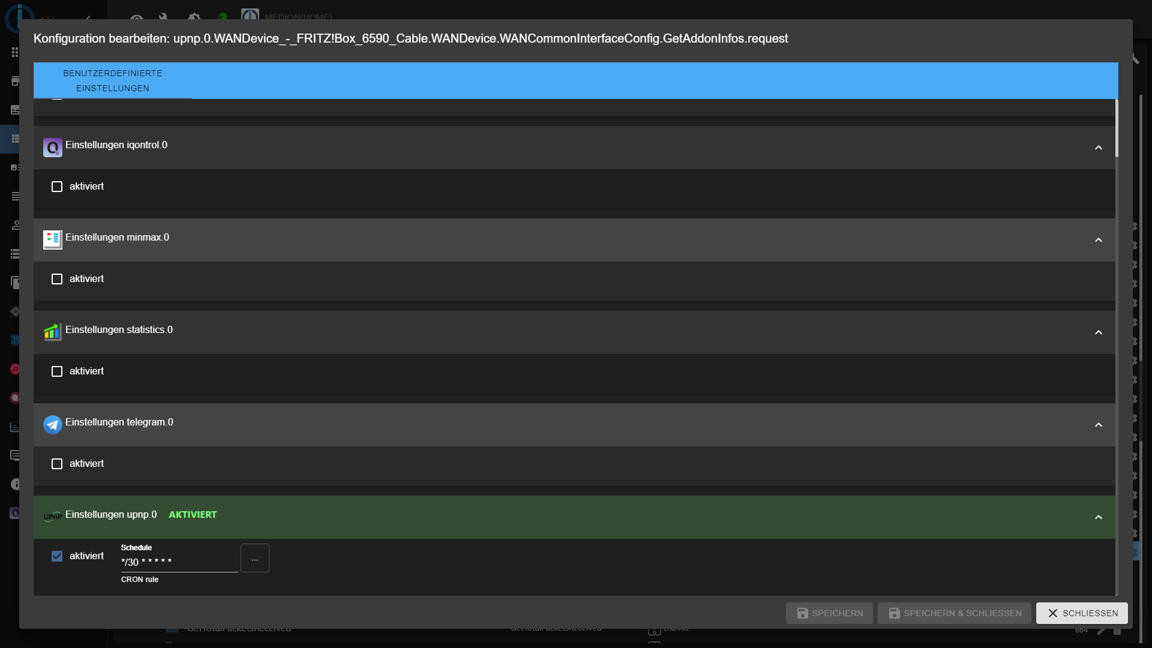Enable aktiviert checkbox for telegram.0
The width and height of the screenshot is (1152, 648).
point(57,464)
